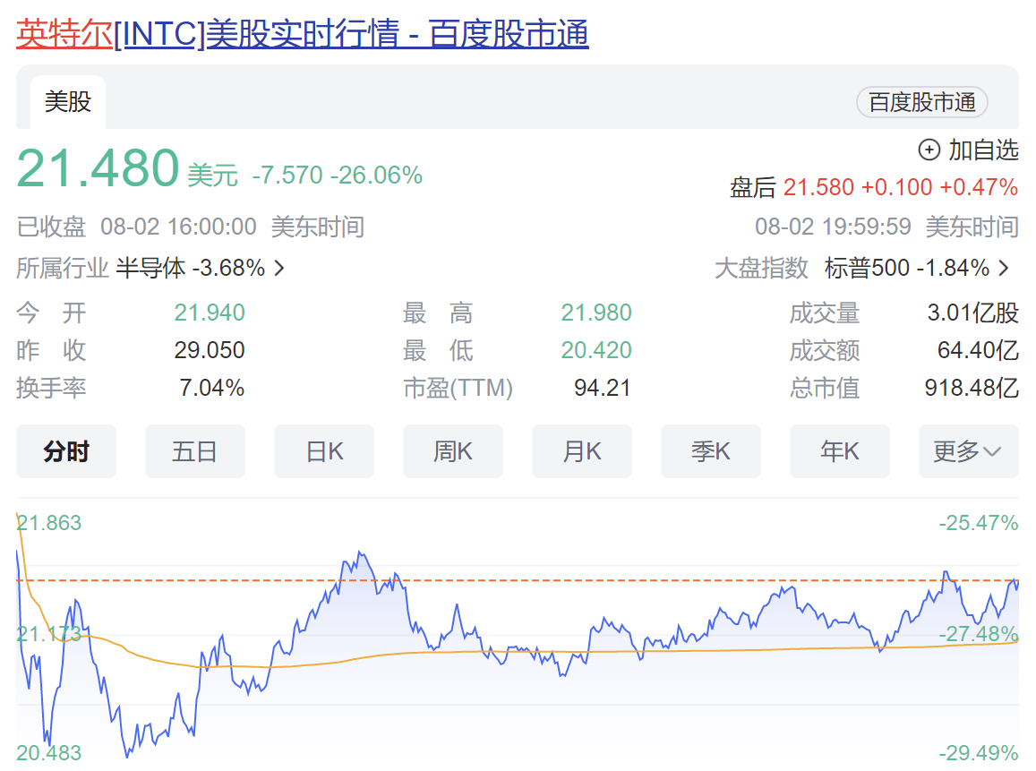Select the 美股 tab
This screenshot has width=1036, height=771.
[67, 102]
